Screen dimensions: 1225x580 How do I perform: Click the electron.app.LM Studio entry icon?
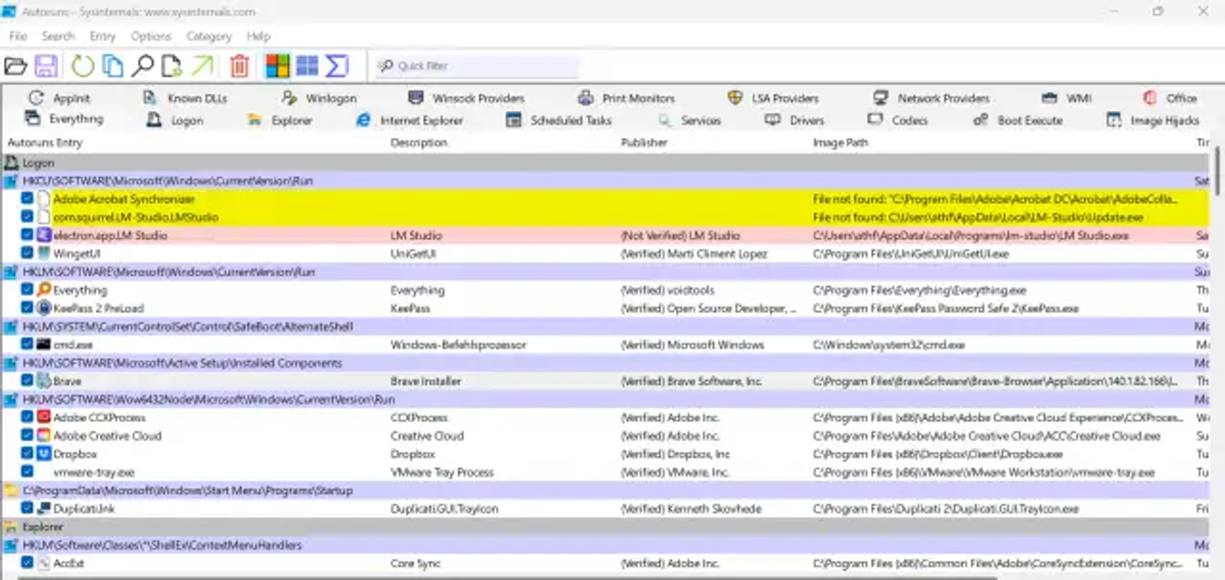[44, 235]
